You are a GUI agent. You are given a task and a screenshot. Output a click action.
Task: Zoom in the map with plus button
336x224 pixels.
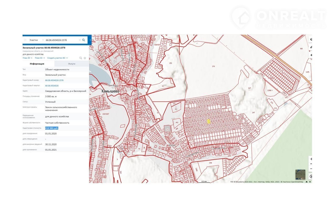tap(311, 159)
